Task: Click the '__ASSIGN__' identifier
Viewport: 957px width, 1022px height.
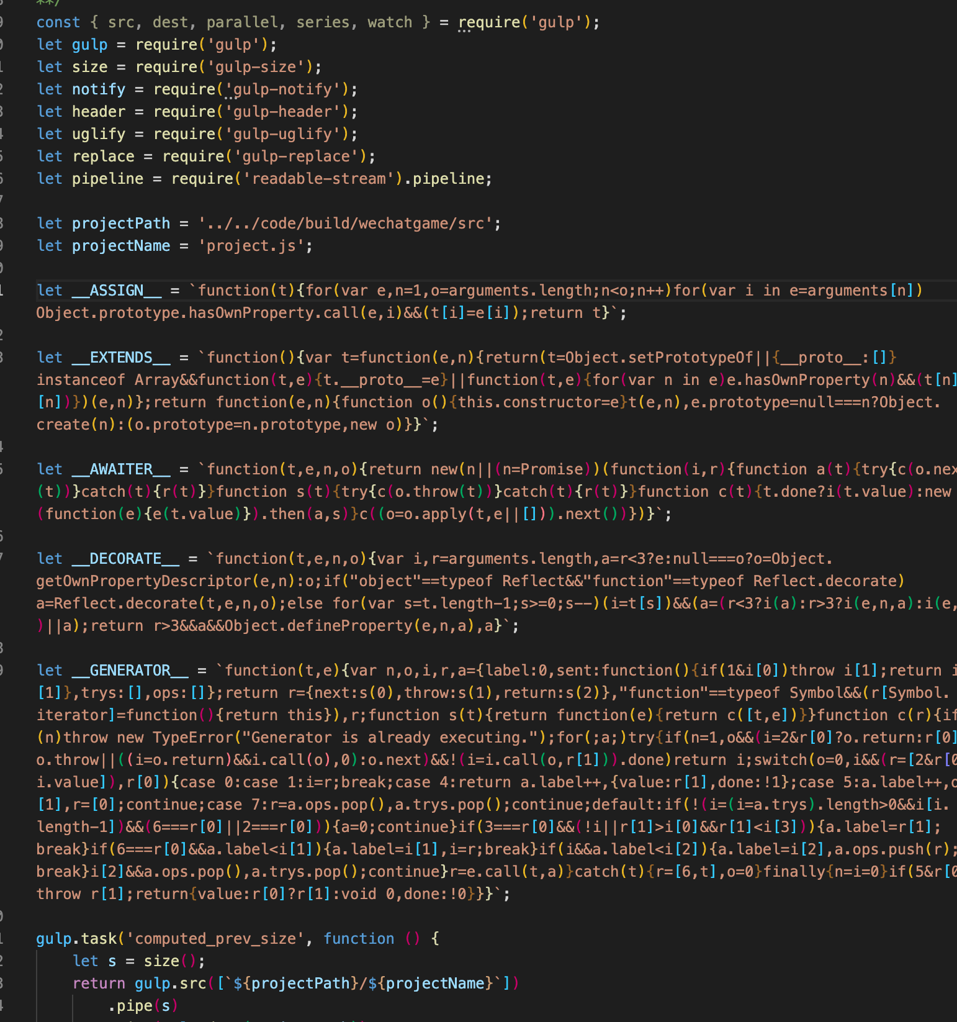Action: [117, 291]
